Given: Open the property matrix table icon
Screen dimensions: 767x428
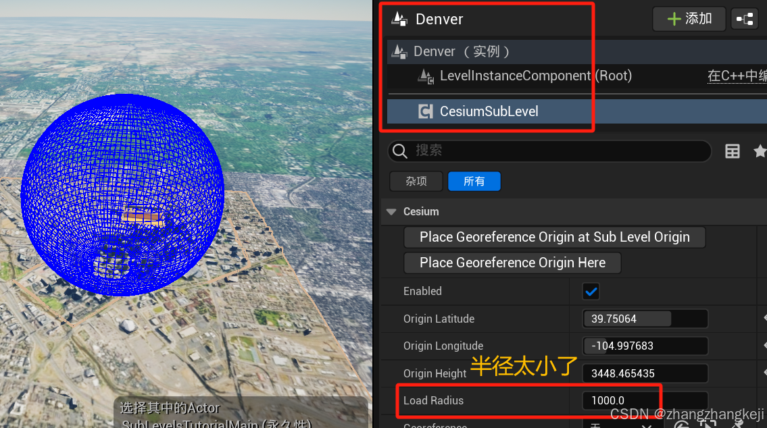Looking at the screenshot, I should point(733,151).
